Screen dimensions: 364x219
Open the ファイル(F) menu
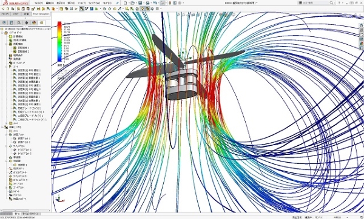[39, 3]
